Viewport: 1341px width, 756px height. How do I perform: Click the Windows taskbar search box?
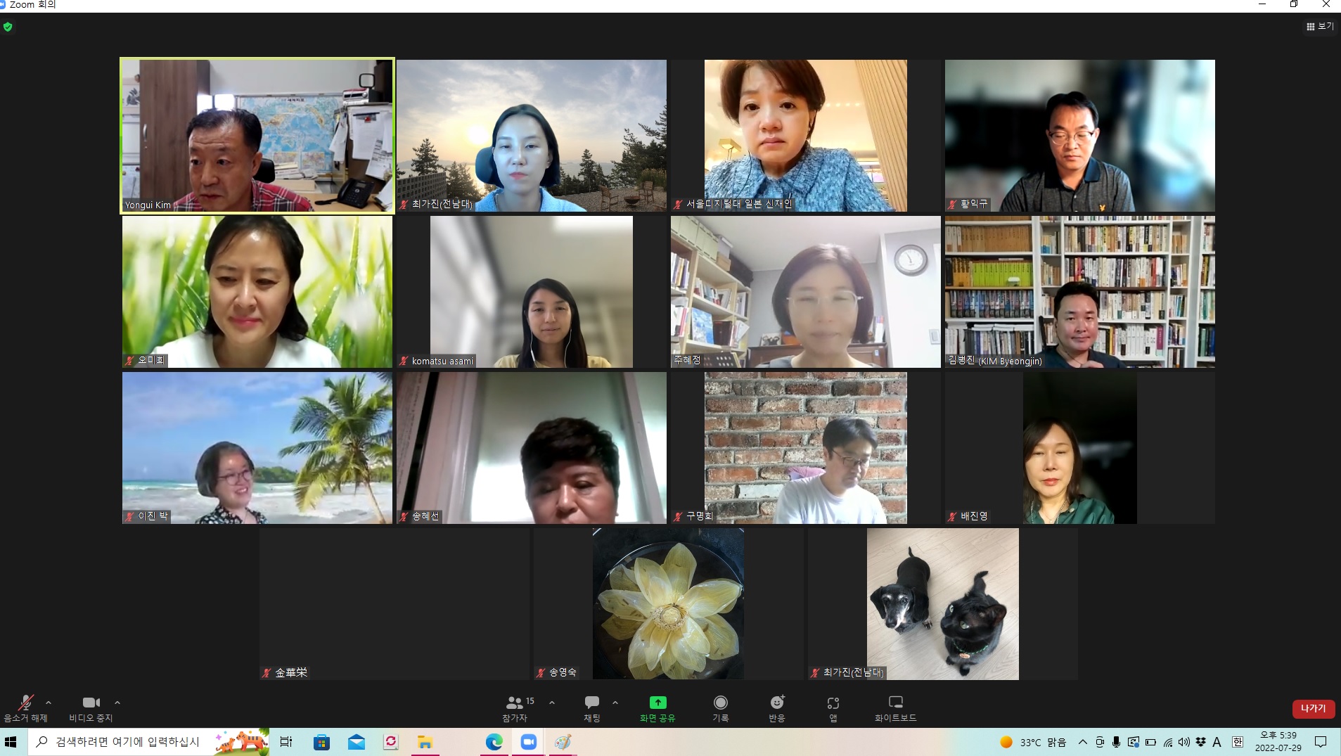pos(127,742)
